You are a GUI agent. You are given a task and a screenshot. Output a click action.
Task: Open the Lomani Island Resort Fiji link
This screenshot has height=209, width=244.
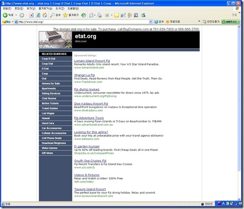click(92, 61)
